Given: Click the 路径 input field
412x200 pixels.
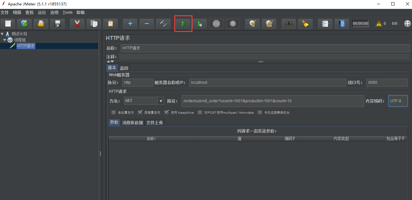Looking at the screenshot, I should coord(272,101).
